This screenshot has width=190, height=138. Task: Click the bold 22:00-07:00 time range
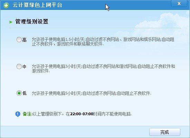pyautogui.click(x=82, y=114)
